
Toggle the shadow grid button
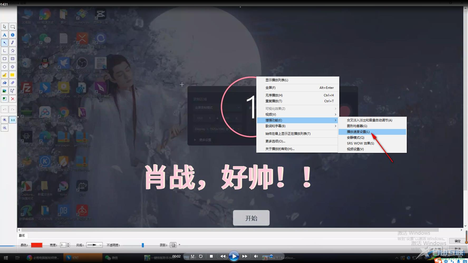tap(173, 245)
